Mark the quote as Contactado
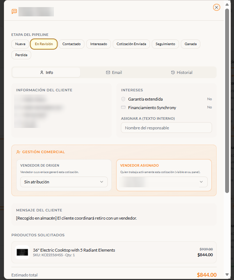Screen dimensions: 234x280 (72, 44)
